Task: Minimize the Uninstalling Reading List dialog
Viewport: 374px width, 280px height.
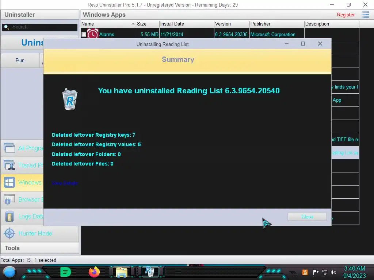Action: tap(287, 44)
